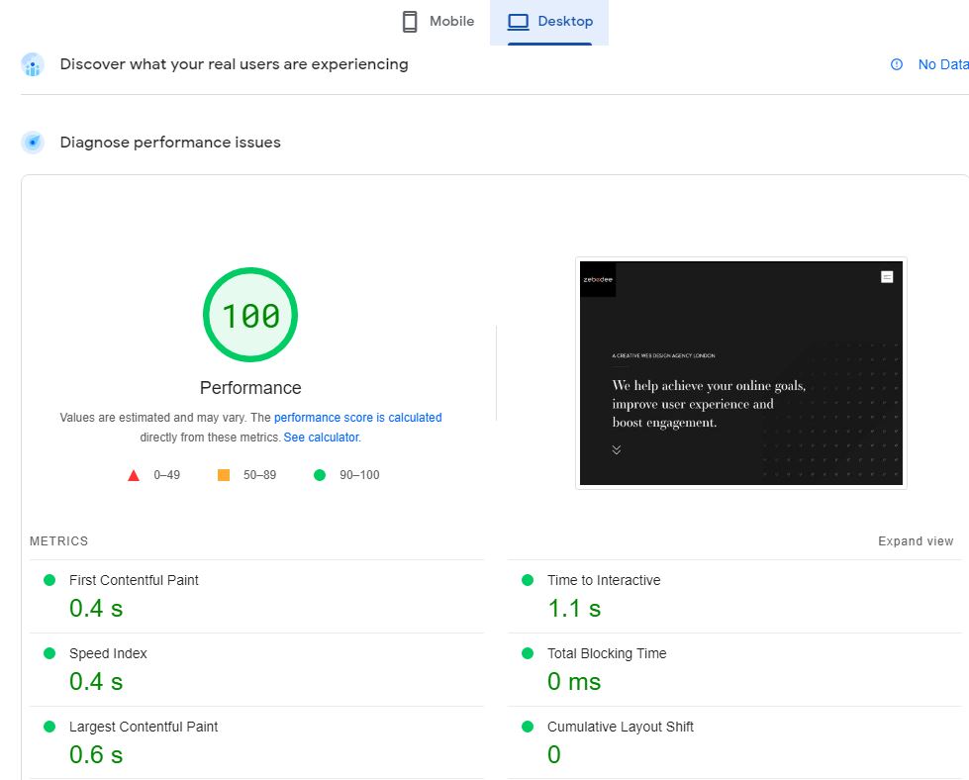Click the First Contentful Paint label
969x780 pixels.
[x=134, y=580]
